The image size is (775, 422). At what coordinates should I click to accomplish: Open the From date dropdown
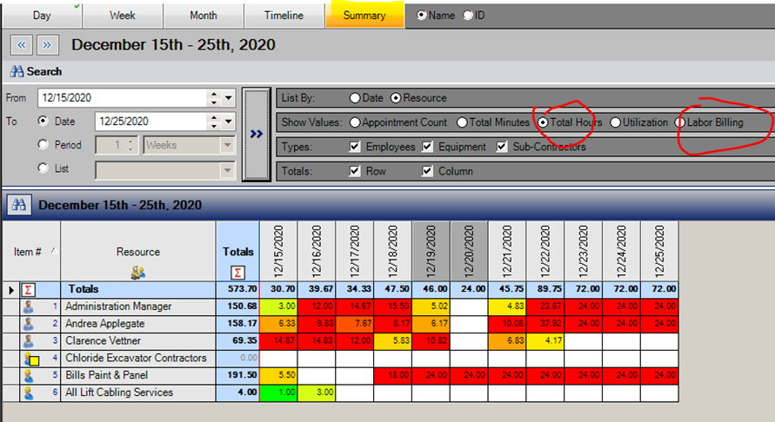[229, 98]
